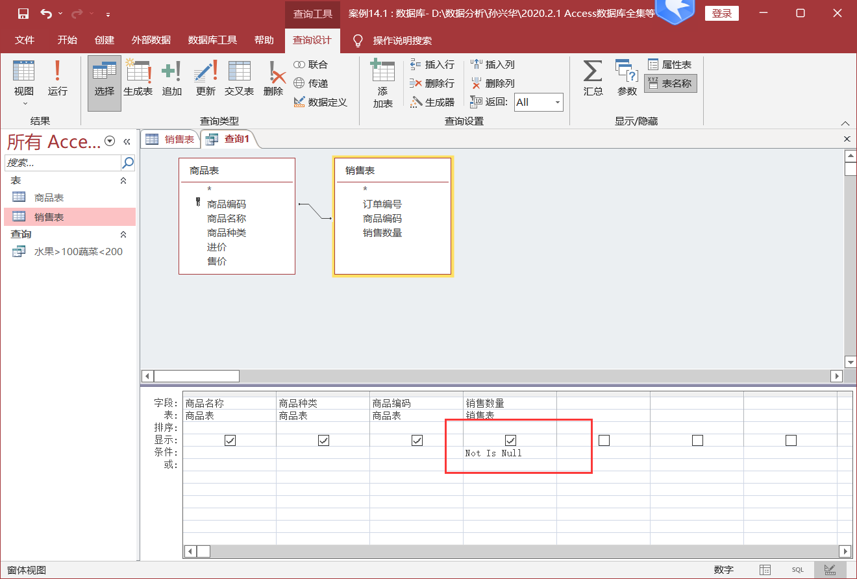Switch to 删除 delete query
This screenshot has height=579, width=857.
coord(273,79)
